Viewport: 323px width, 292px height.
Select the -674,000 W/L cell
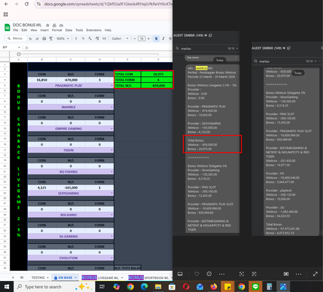[71, 80]
